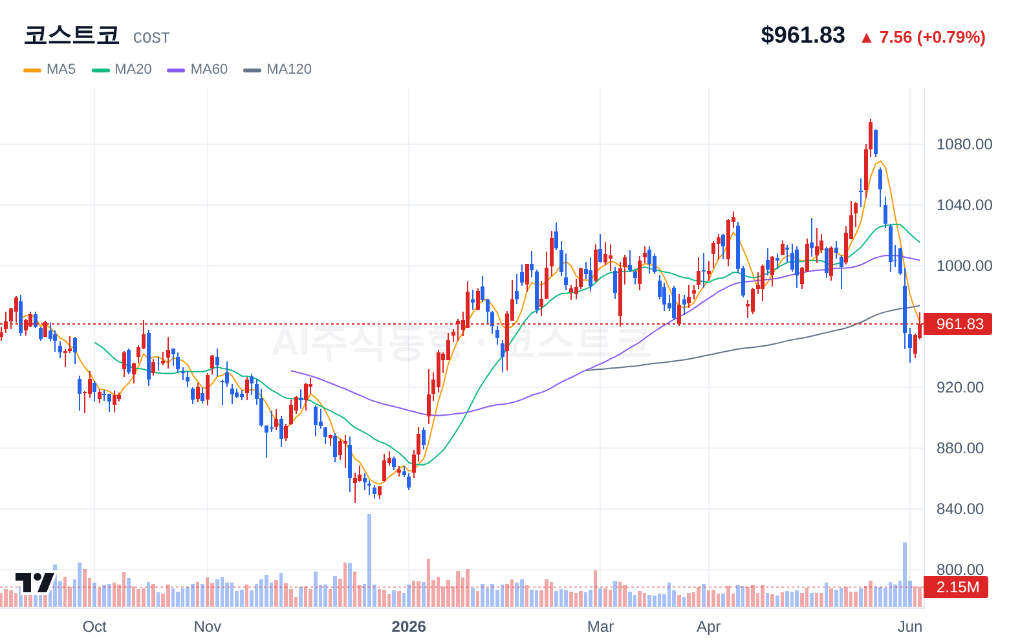
Task: Click the tall blue volume bar before Jun
Action: (905, 575)
